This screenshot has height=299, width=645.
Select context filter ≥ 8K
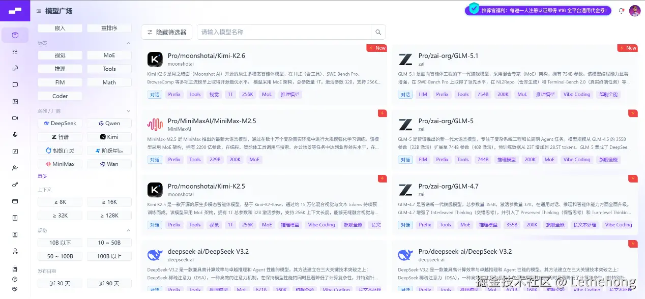point(60,202)
